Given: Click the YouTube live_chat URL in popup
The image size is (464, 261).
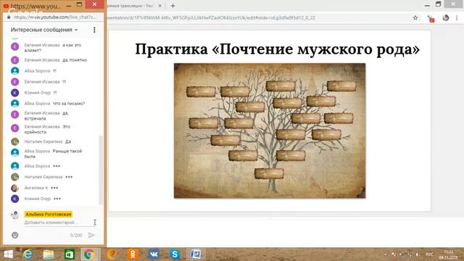Looking at the screenshot, I should tap(55, 17).
